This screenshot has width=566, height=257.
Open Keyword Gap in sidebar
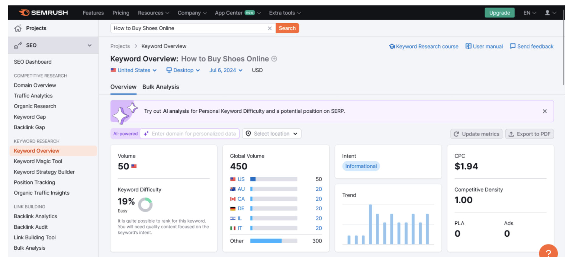click(30, 117)
